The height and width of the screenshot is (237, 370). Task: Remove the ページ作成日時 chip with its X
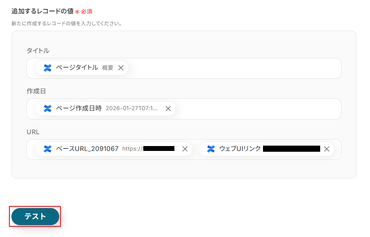pyautogui.click(x=168, y=109)
